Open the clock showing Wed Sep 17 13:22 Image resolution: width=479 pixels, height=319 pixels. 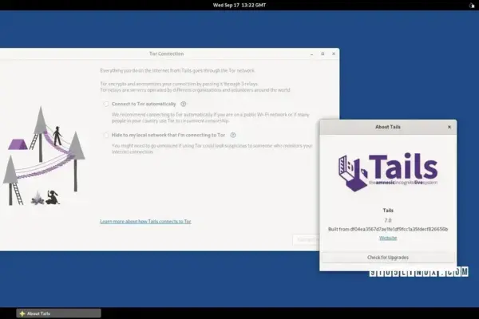pos(239,6)
